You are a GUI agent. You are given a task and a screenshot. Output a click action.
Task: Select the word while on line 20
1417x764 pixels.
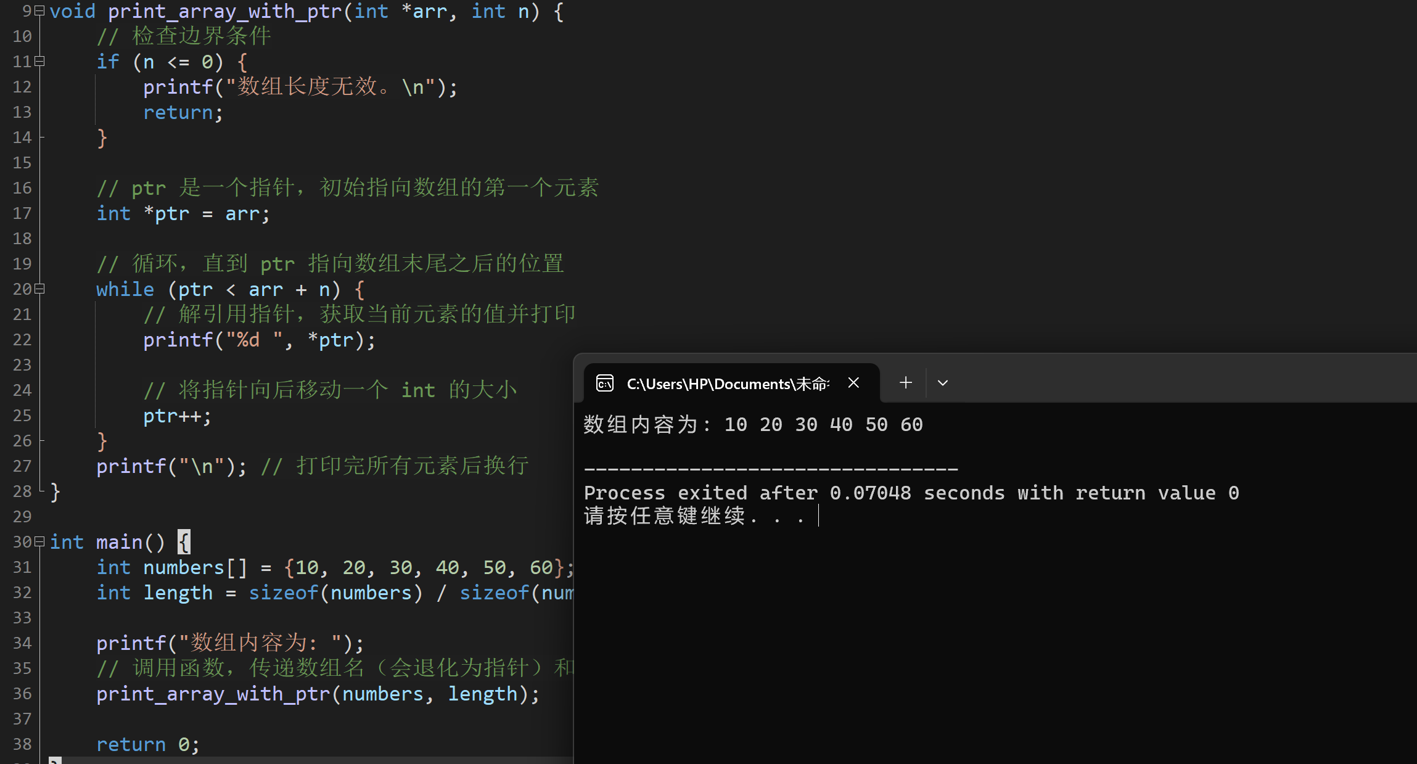tap(125, 289)
